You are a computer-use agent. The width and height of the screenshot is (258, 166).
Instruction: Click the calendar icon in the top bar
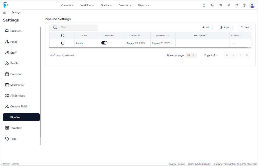coord(204,5)
